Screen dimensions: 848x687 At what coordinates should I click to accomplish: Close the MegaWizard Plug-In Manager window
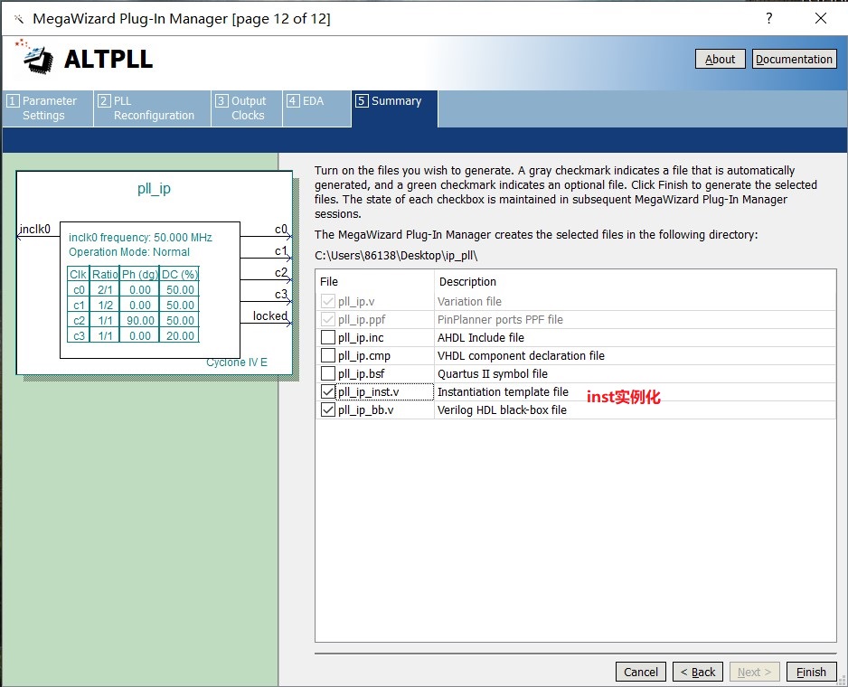[x=820, y=18]
